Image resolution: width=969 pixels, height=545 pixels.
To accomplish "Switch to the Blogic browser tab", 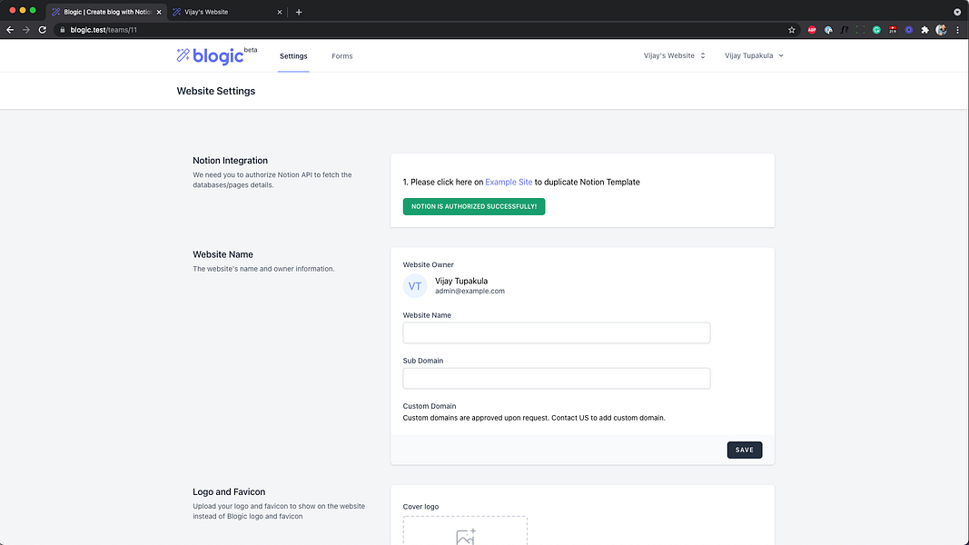I will 106,12.
